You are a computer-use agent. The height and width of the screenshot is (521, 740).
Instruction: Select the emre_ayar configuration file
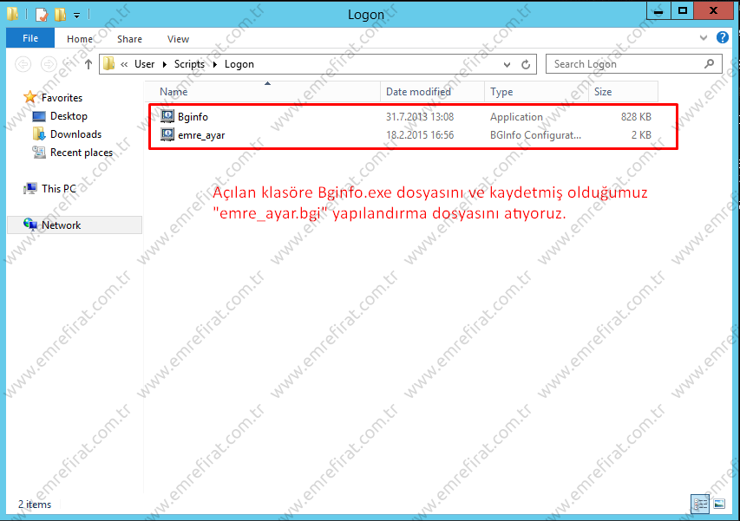point(200,135)
